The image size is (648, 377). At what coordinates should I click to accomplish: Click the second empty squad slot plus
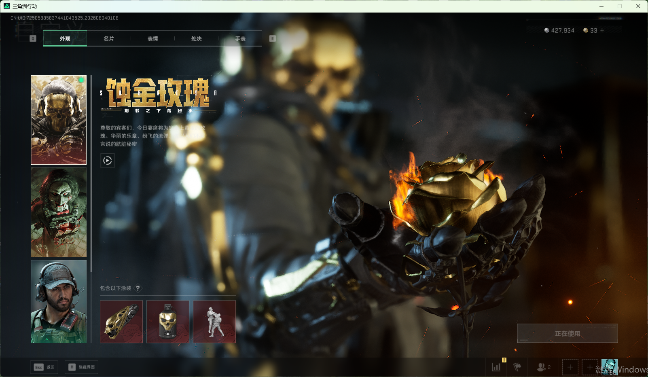click(x=590, y=367)
